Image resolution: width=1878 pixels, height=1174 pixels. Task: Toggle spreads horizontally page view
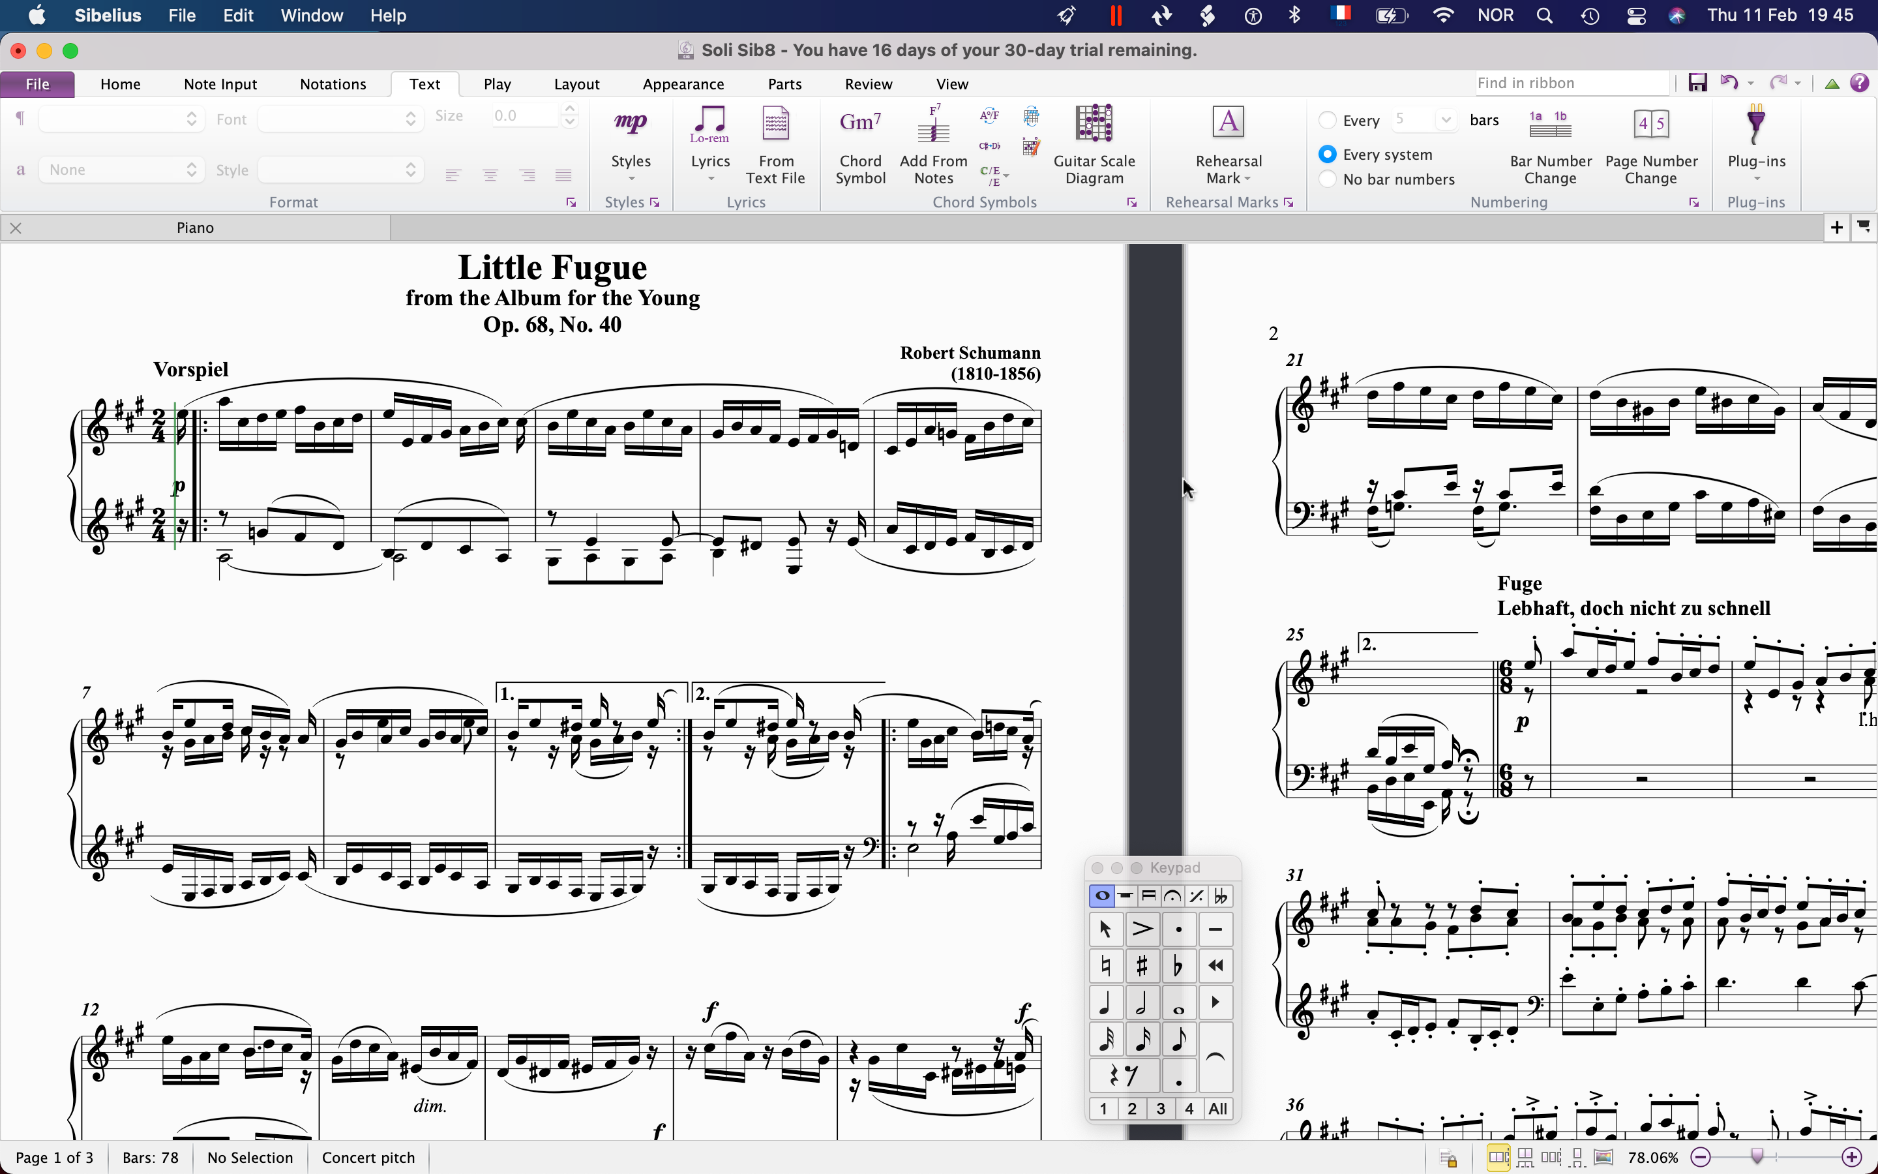pyautogui.click(x=1498, y=1158)
